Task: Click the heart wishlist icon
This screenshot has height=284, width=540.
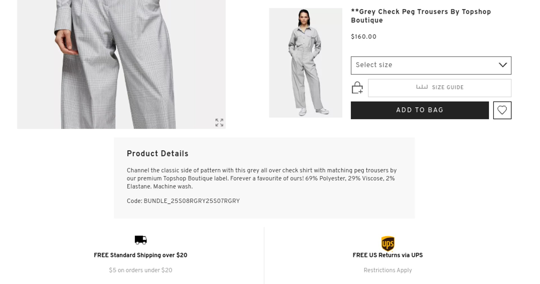Action: 502,110
